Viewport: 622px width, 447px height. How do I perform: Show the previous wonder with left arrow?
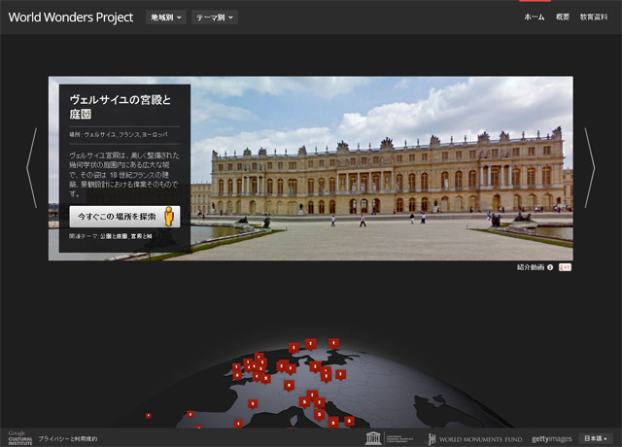coord(32,168)
